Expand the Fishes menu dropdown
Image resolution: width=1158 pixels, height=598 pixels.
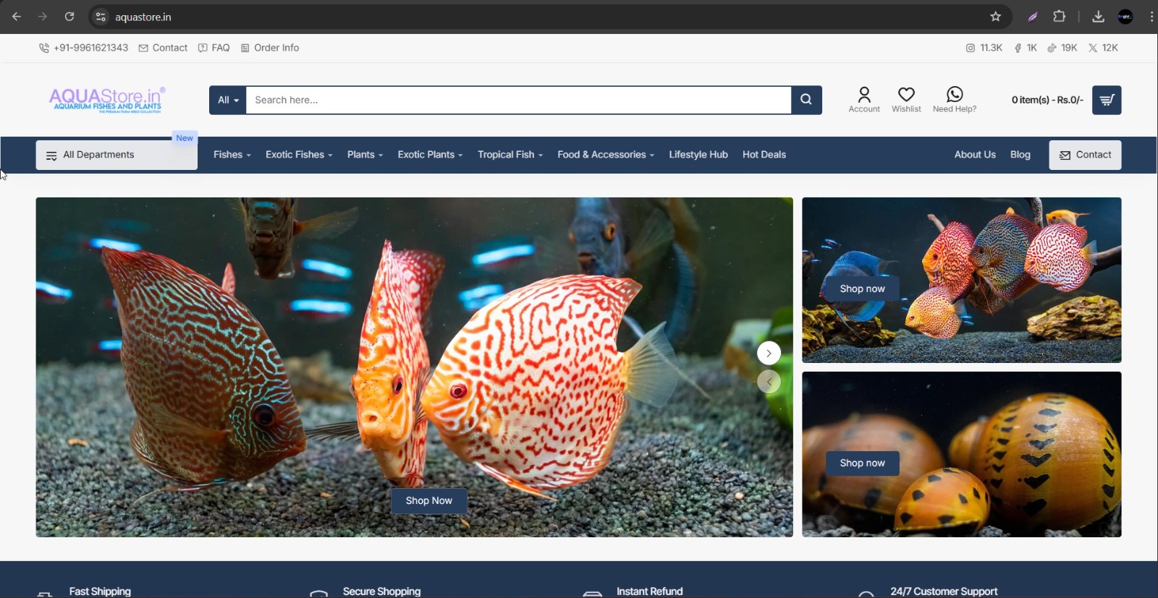click(232, 155)
